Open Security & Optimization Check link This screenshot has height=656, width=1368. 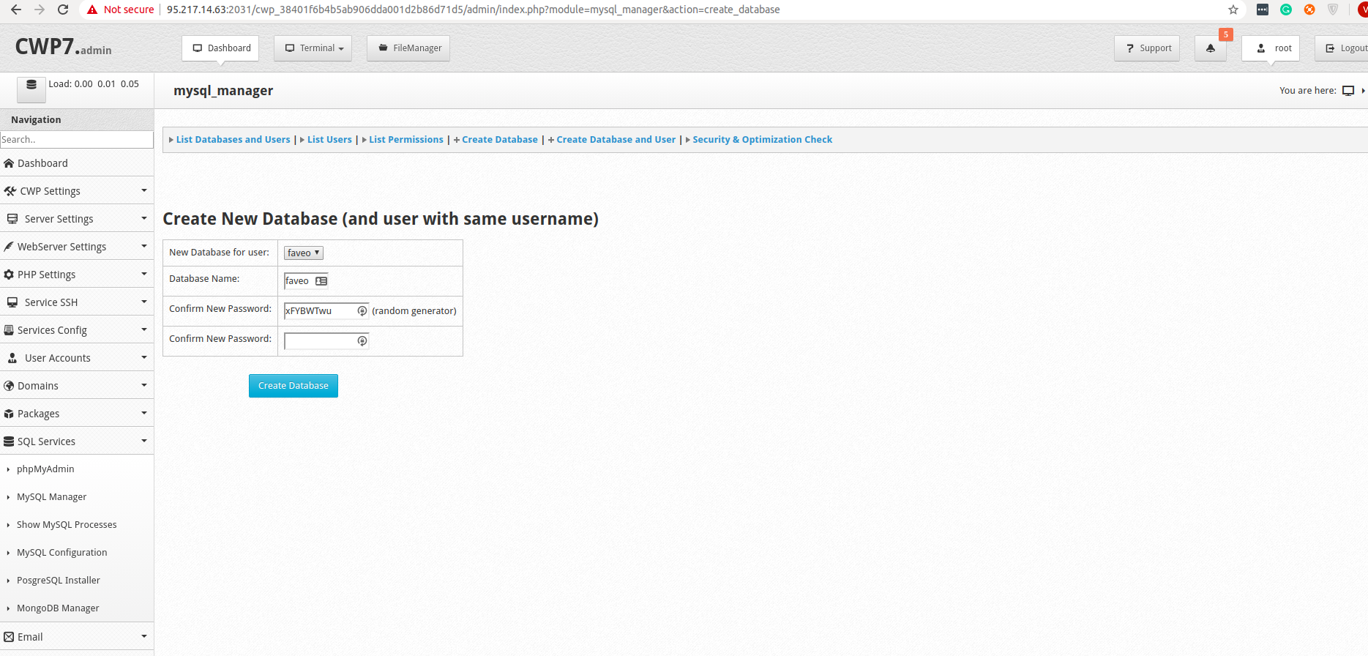762,140
